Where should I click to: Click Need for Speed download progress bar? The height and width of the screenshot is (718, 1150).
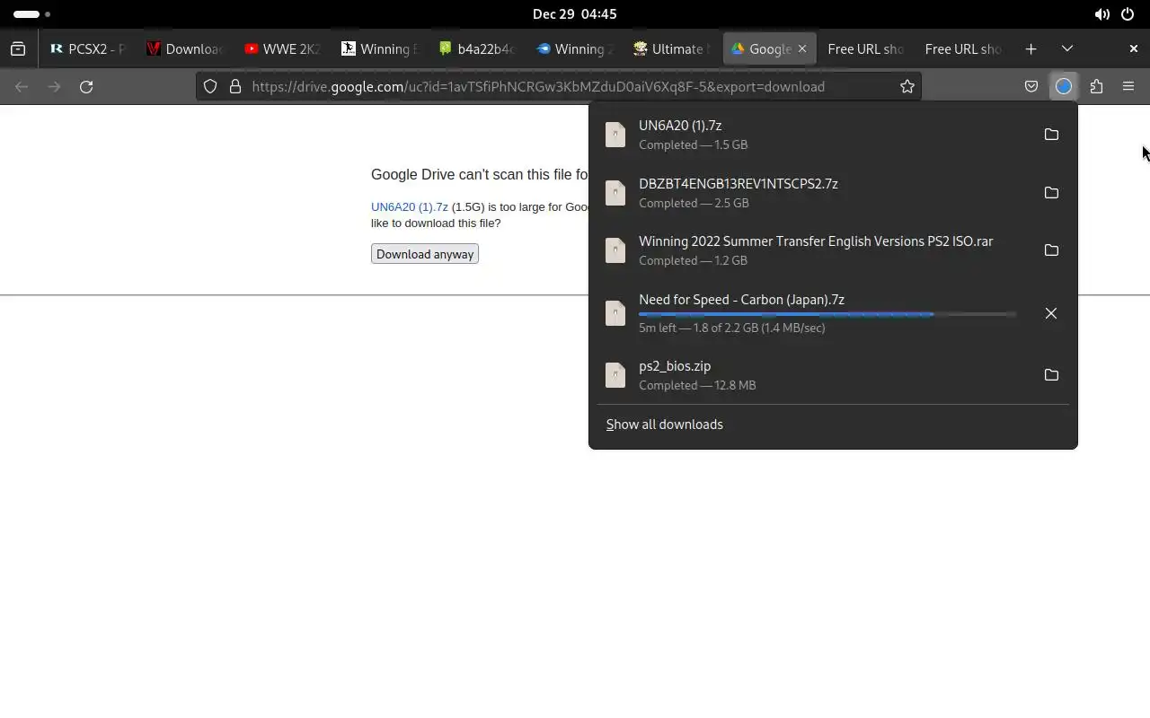coord(827,314)
